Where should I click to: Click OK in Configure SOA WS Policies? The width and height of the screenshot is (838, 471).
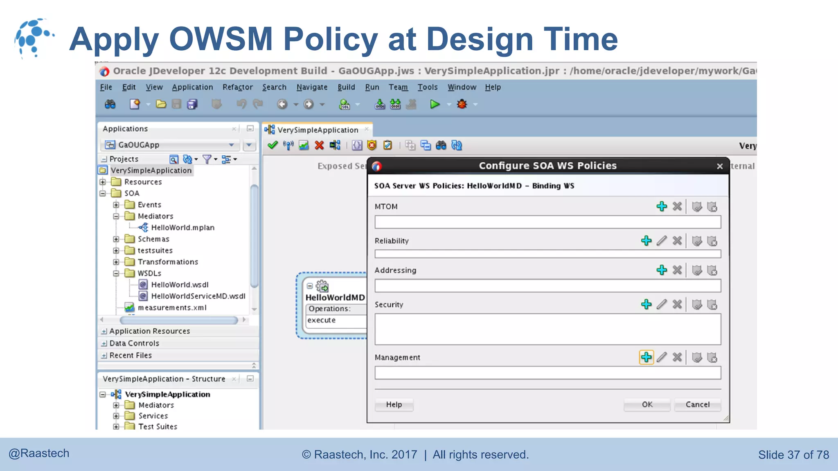tap(647, 404)
